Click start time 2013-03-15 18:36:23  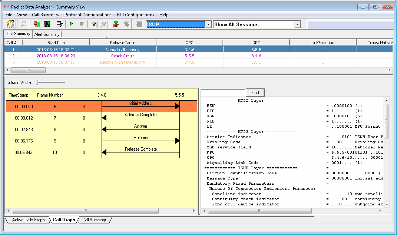56,56
